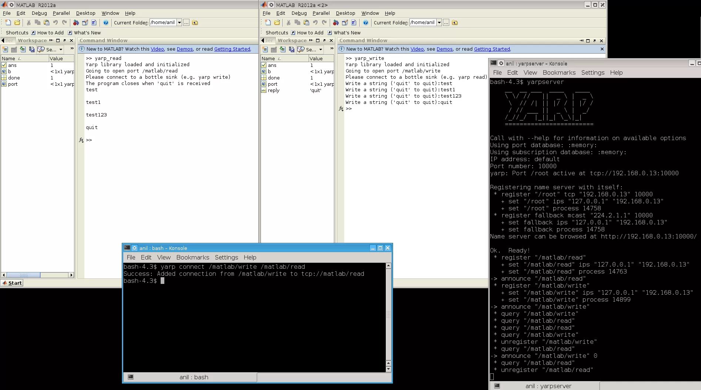Screen dimensions: 701x390
Task: Click How to Add shortcut in first MATLAB
Action: coord(47,33)
